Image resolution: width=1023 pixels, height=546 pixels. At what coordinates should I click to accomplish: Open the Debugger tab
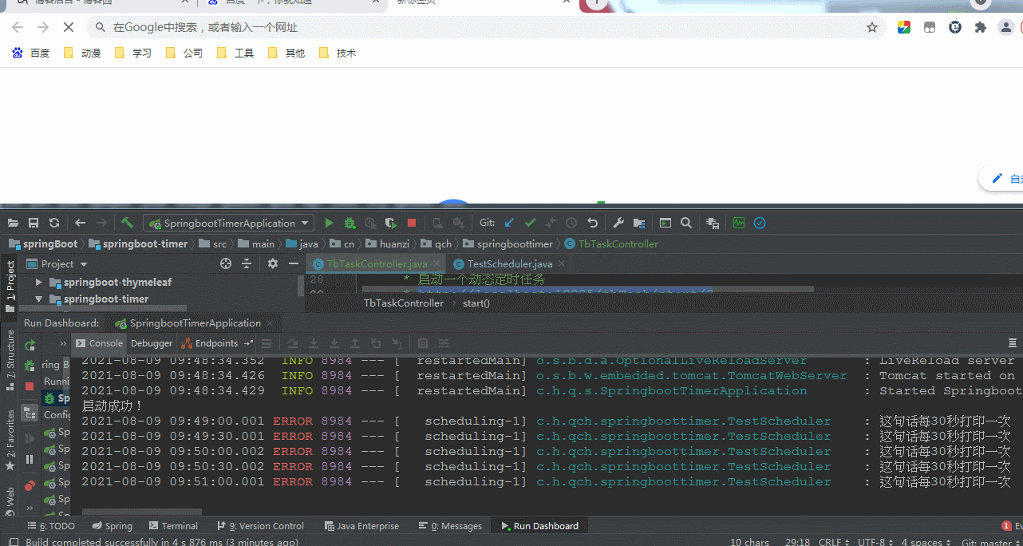(x=152, y=343)
